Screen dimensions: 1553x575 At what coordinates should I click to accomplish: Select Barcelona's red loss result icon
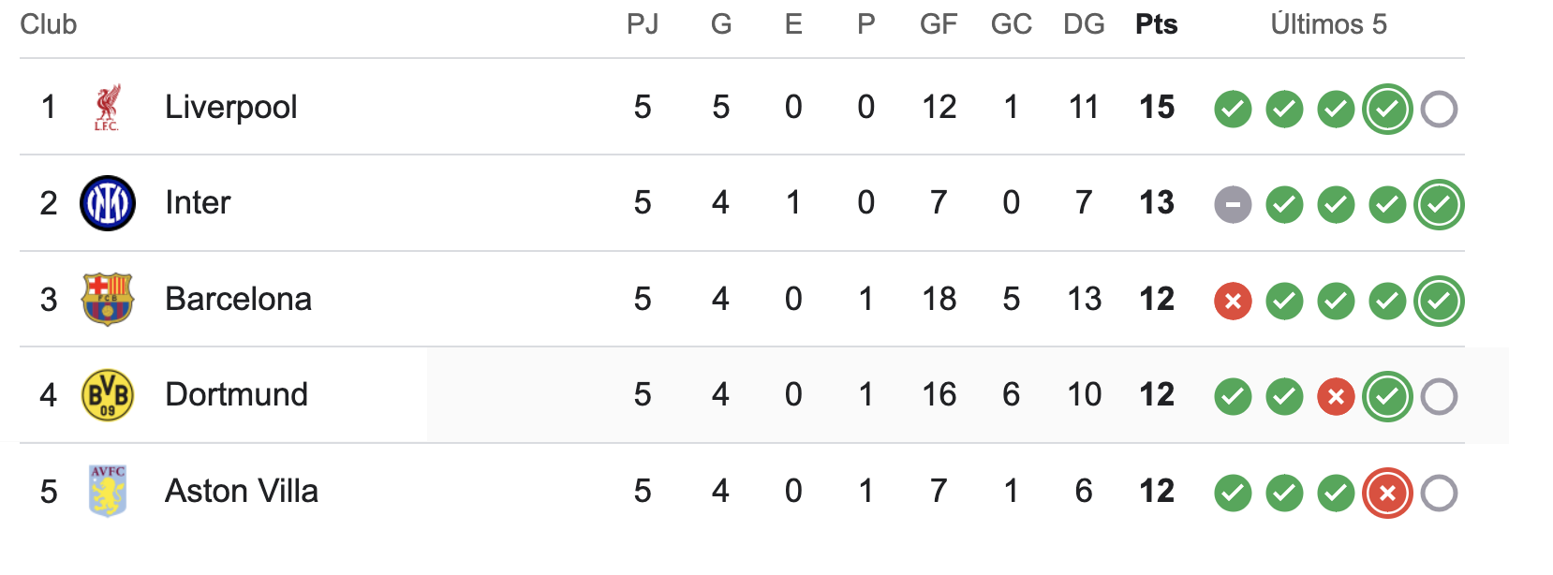coord(1233,301)
